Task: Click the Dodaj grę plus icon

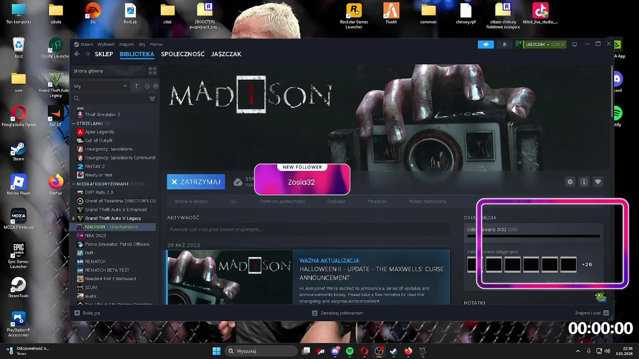Action: 77,313
